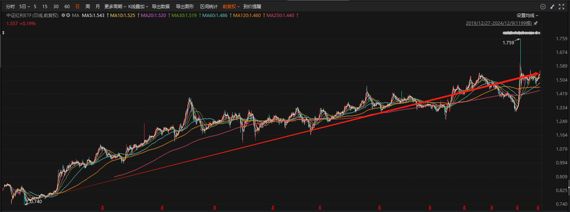This screenshot has width=570, height=212.
Task: Click 导出数据 to export data
Action: (x=161, y=7)
